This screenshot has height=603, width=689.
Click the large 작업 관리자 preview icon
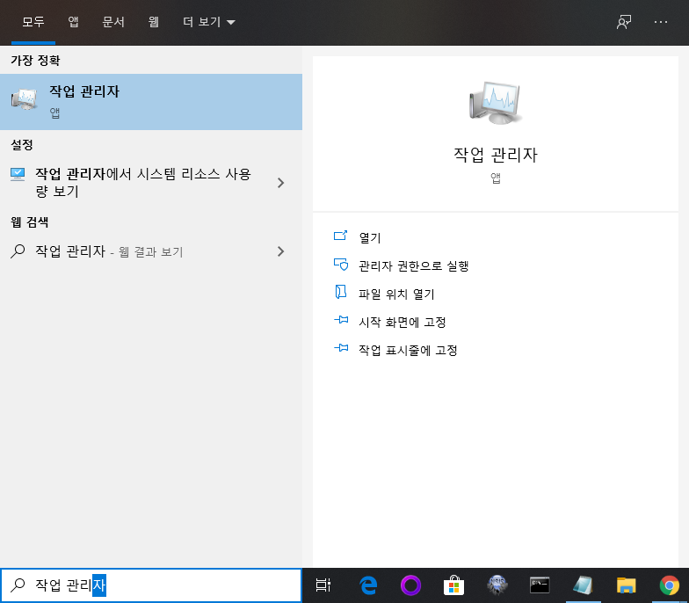496,103
